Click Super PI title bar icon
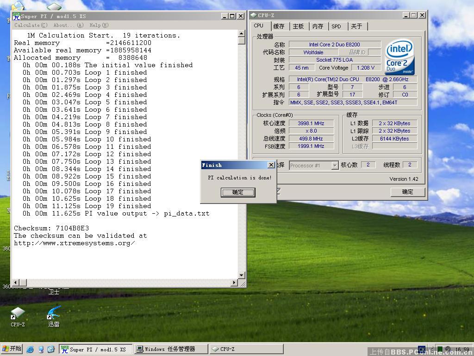Screen dimensions: 474x356 point(16,16)
